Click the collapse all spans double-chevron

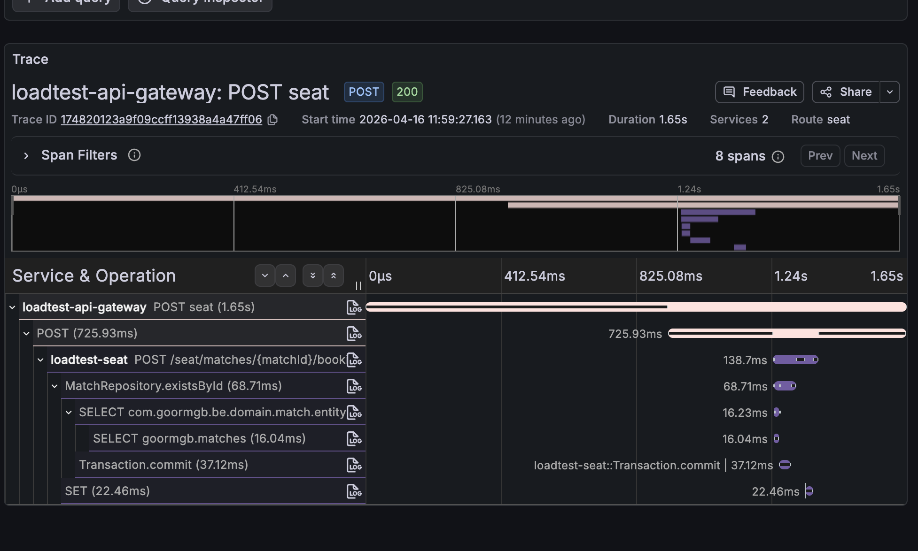(334, 275)
